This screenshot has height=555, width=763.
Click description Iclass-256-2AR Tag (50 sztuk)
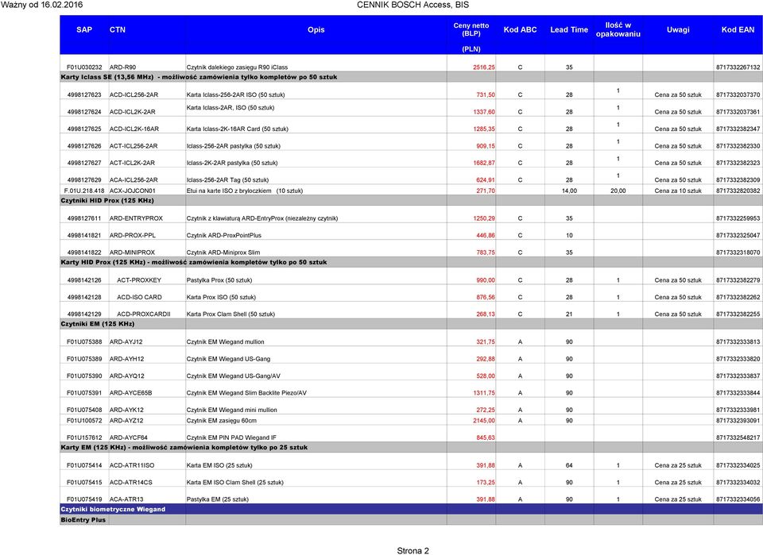pyautogui.click(x=228, y=179)
